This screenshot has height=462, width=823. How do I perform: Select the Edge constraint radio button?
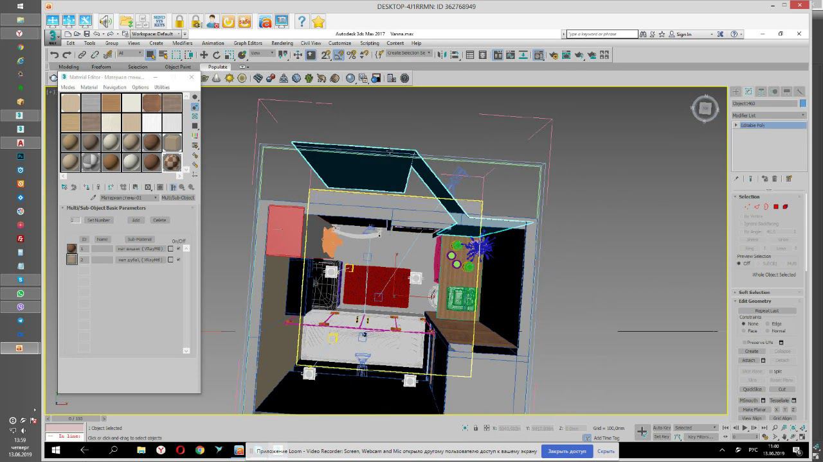[768, 324]
